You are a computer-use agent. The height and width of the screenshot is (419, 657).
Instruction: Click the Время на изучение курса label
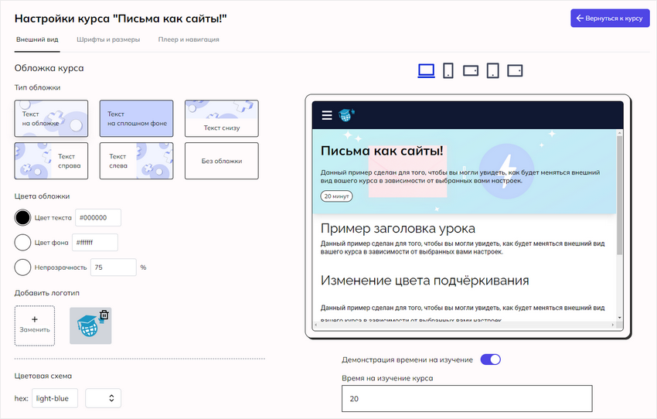coord(387,378)
